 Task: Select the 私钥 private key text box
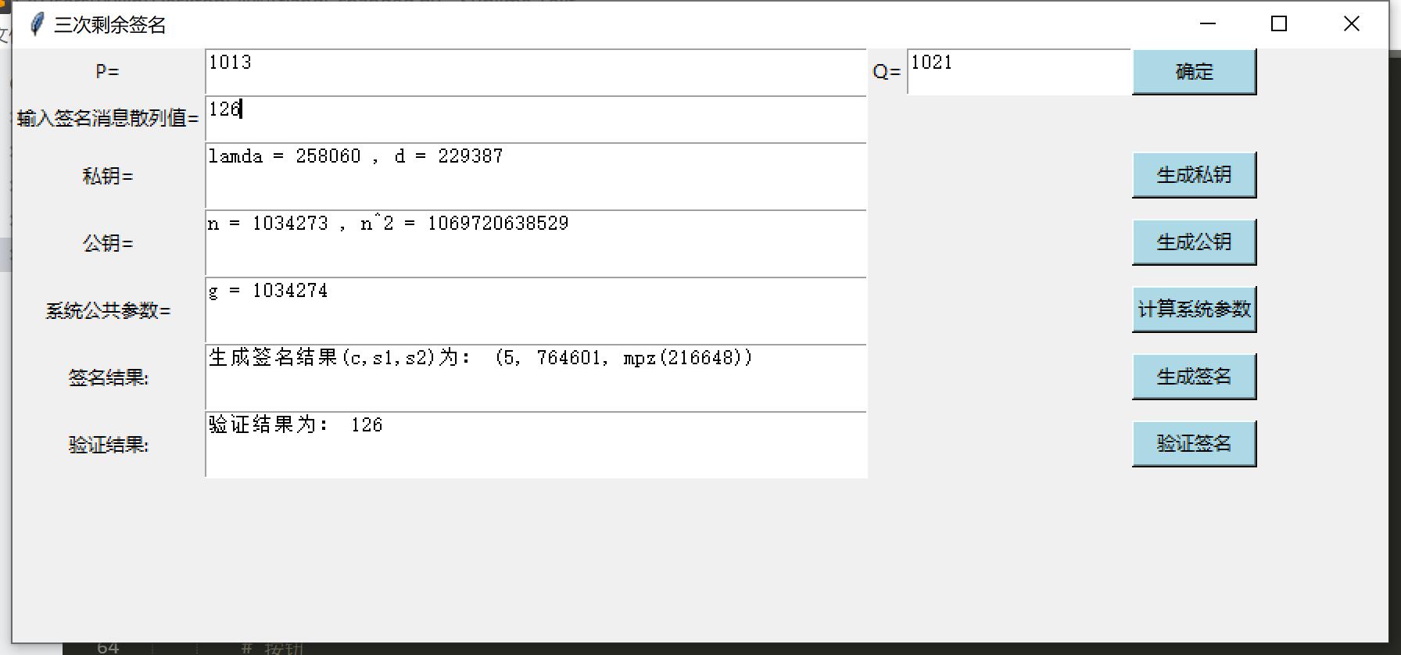pos(536,176)
